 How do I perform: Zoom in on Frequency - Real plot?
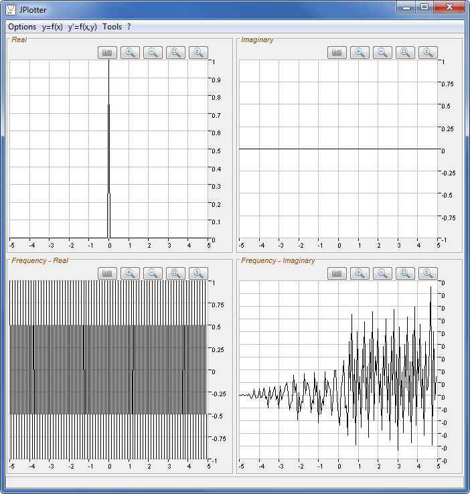[x=131, y=273]
